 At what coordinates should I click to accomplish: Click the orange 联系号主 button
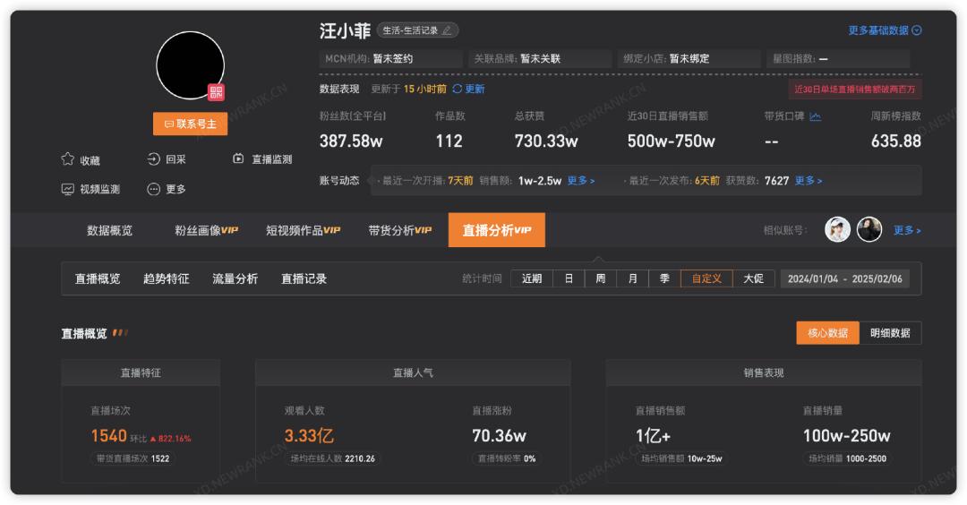190,124
